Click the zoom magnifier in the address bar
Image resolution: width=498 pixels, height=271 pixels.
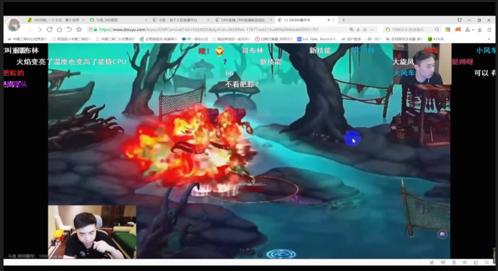tap(351, 29)
